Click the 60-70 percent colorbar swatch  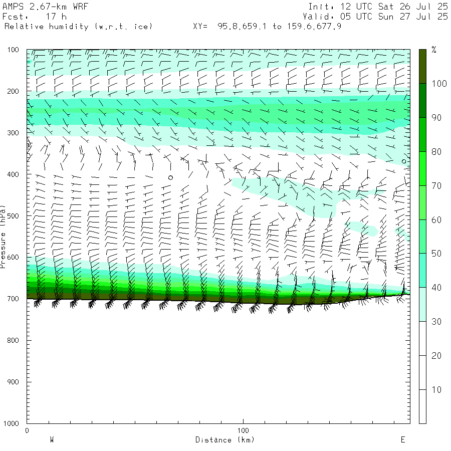pyautogui.click(x=422, y=202)
